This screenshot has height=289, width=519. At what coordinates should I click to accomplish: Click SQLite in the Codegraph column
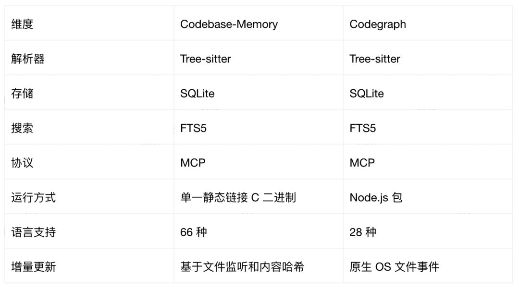click(367, 94)
